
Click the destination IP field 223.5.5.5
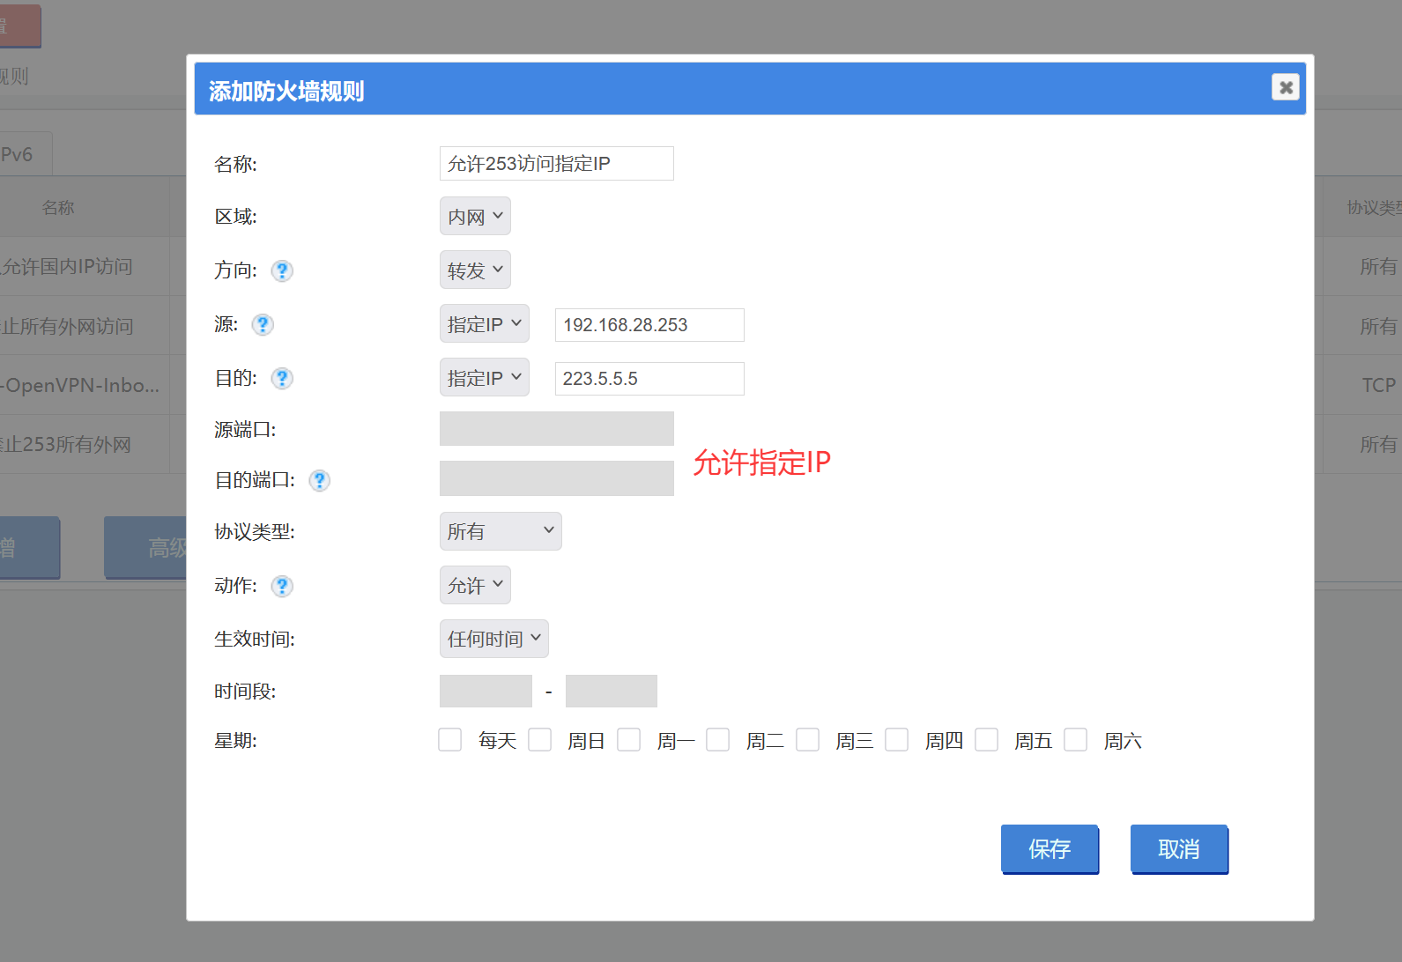(649, 379)
